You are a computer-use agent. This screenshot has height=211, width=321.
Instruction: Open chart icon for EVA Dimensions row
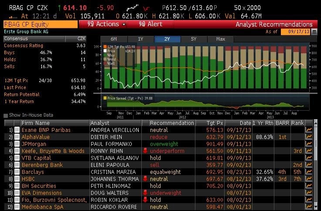(x=309, y=193)
